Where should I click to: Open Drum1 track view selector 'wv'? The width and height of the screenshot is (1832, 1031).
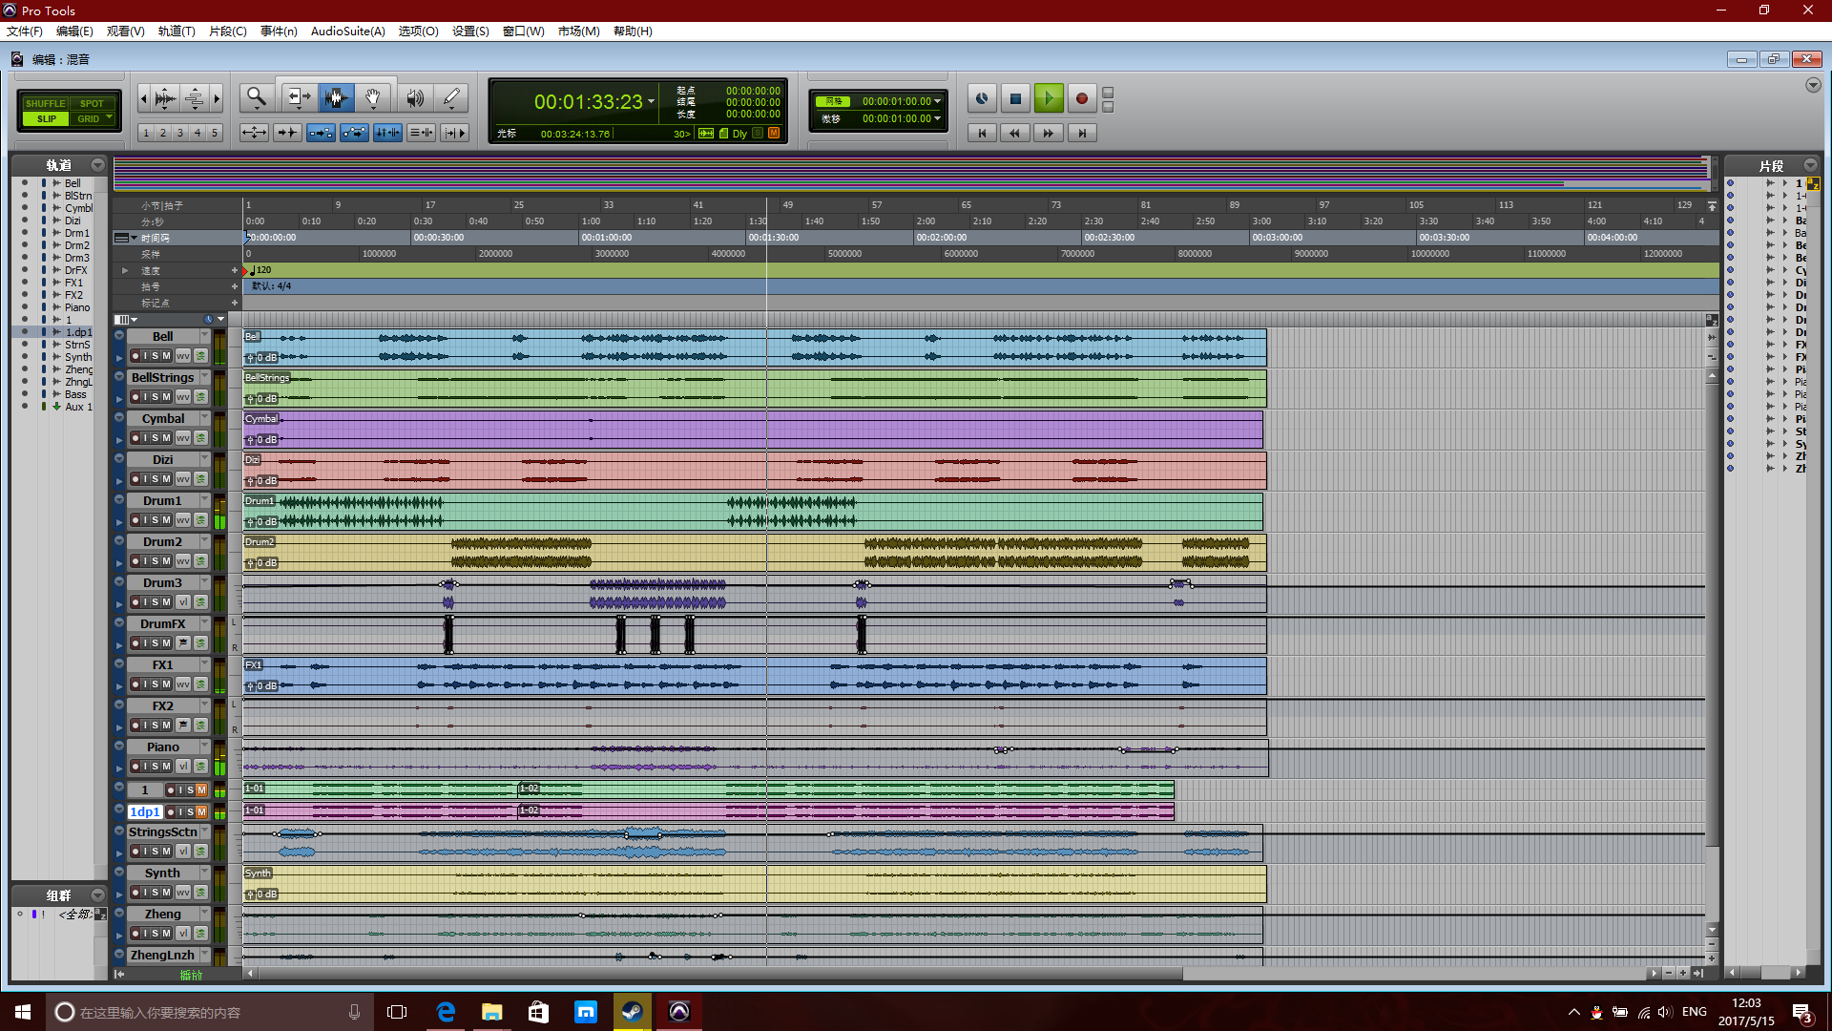[x=183, y=520]
